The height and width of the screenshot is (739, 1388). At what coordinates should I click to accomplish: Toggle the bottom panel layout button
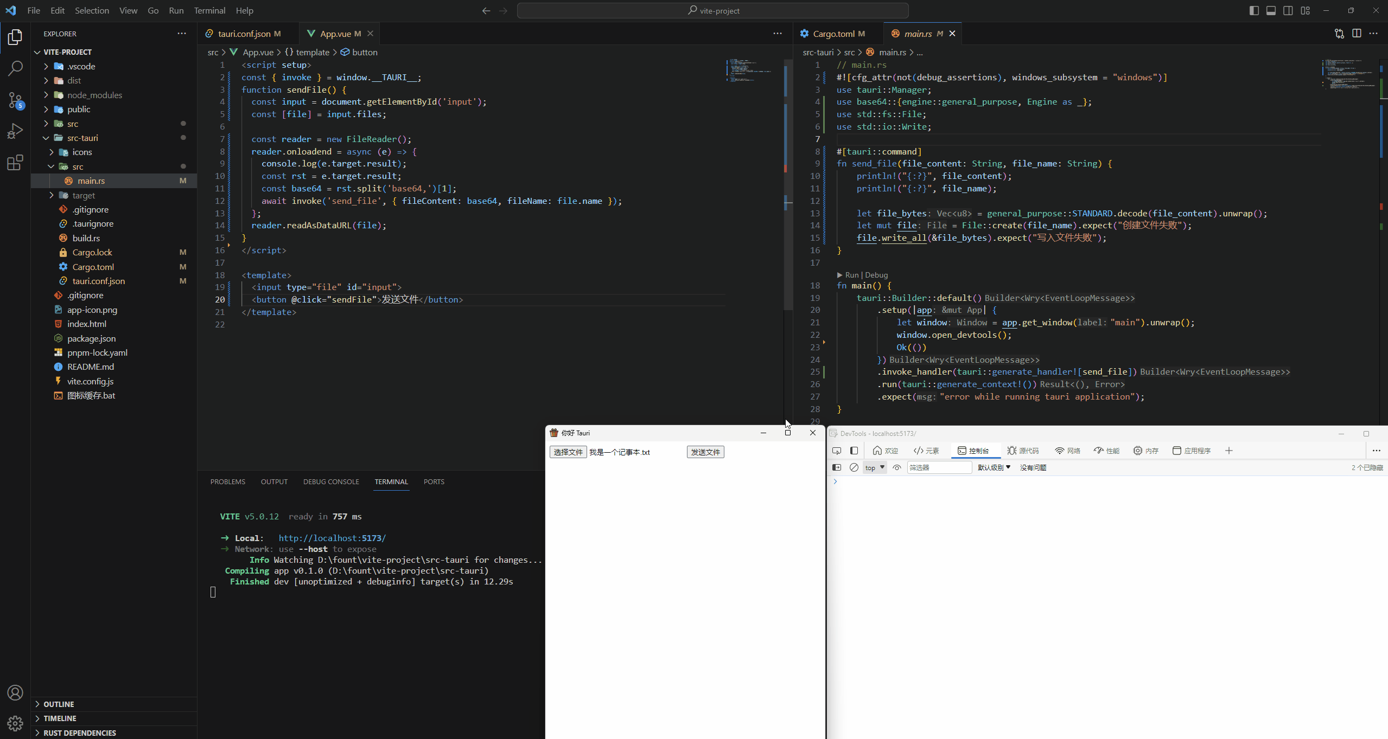1271,10
